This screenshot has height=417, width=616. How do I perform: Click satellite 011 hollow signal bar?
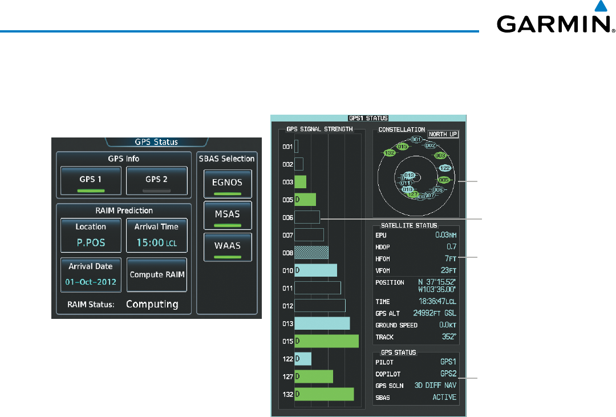[318, 288]
